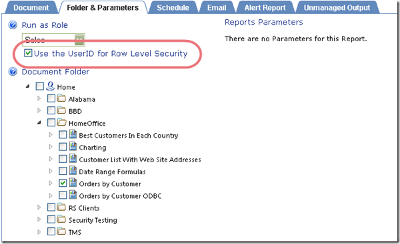Check the BBD folder checkbox
The height and width of the screenshot is (244, 400).
click(51, 110)
